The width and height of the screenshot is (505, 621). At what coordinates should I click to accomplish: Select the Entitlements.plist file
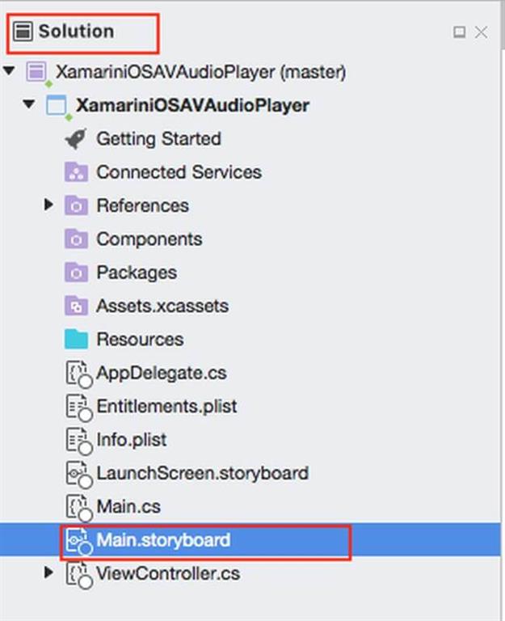click(166, 407)
